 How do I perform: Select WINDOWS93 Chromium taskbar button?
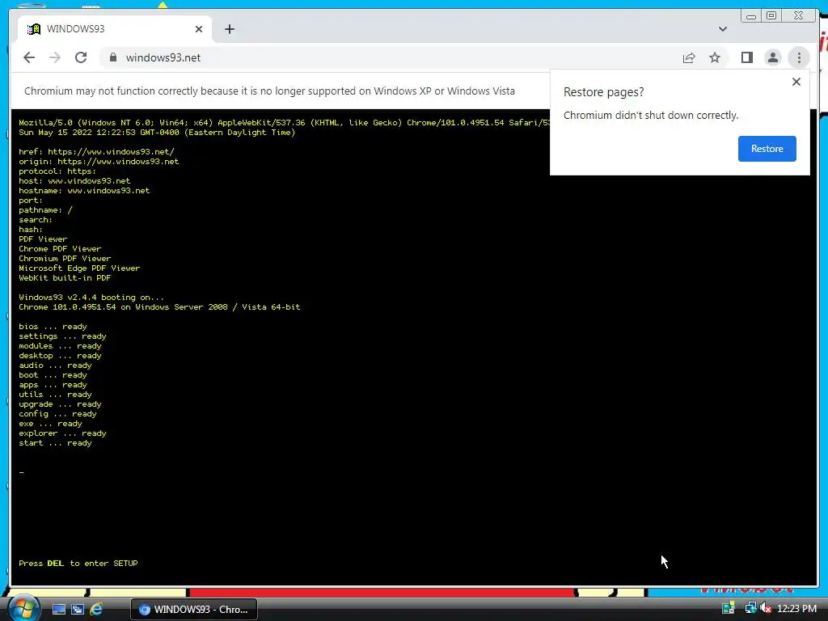click(194, 610)
